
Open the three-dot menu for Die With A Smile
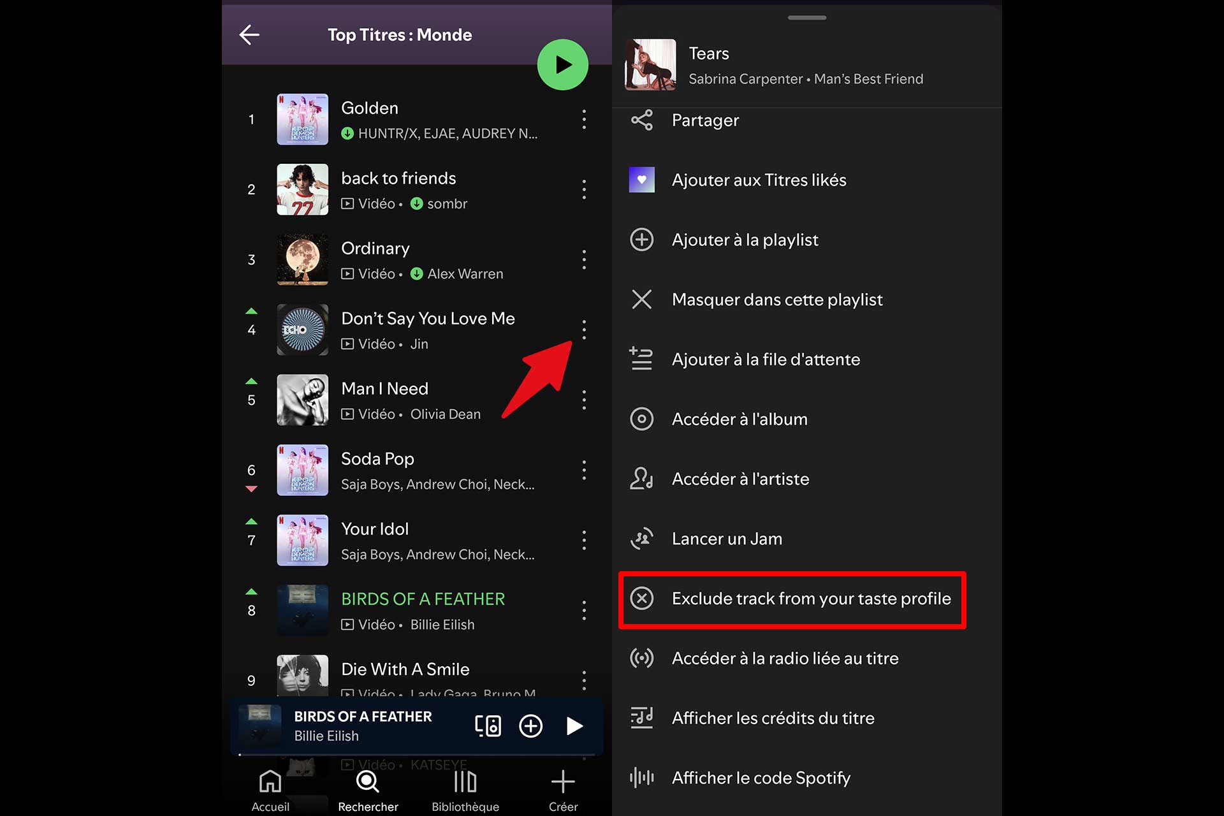pos(584,680)
